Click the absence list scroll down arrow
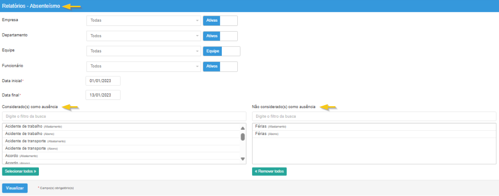The image size is (499, 196). point(243,159)
